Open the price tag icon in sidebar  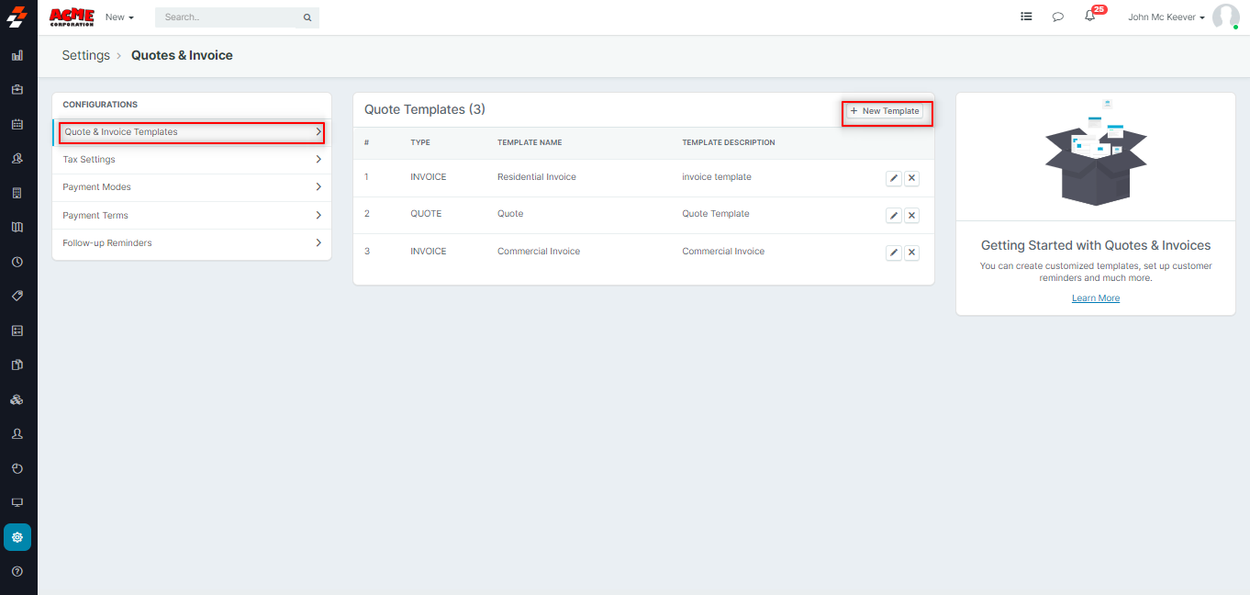coord(17,296)
